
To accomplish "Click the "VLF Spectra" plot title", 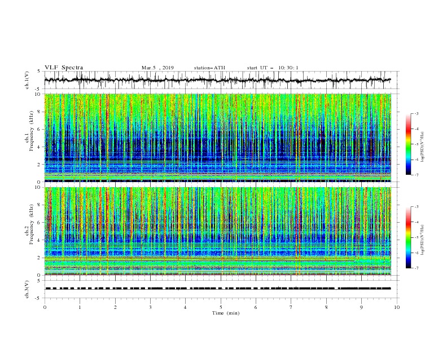I will coord(64,68).
